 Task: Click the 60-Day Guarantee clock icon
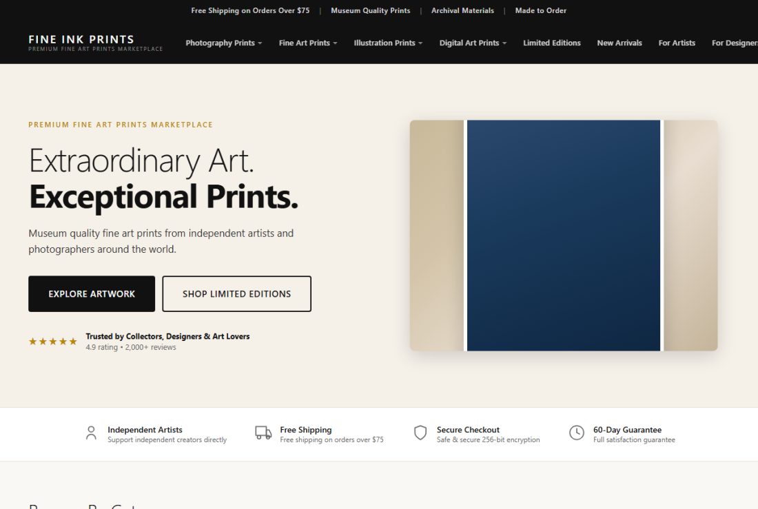[577, 433]
